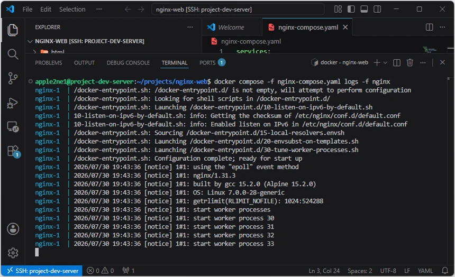The height and width of the screenshot is (277, 455).
Task: Open the Edit menu
Action: coord(46,10)
